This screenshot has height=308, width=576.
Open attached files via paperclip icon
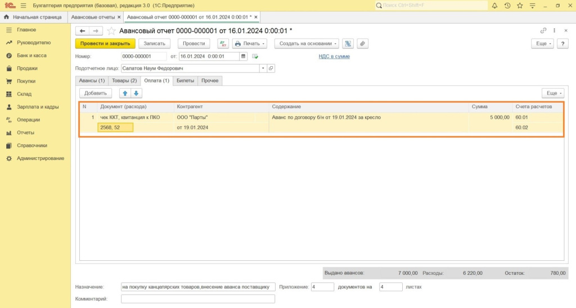click(363, 44)
